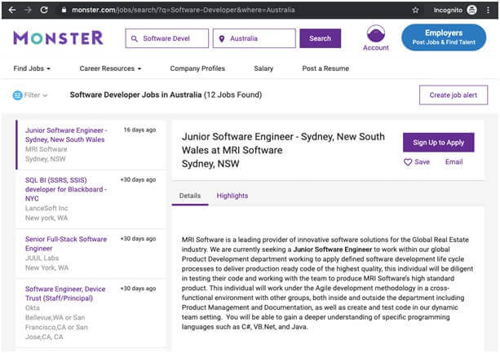Image resolution: width=500 pixels, height=353 pixels.
Task: Click the magnifier icon in job search box
Action: point(135,38)
